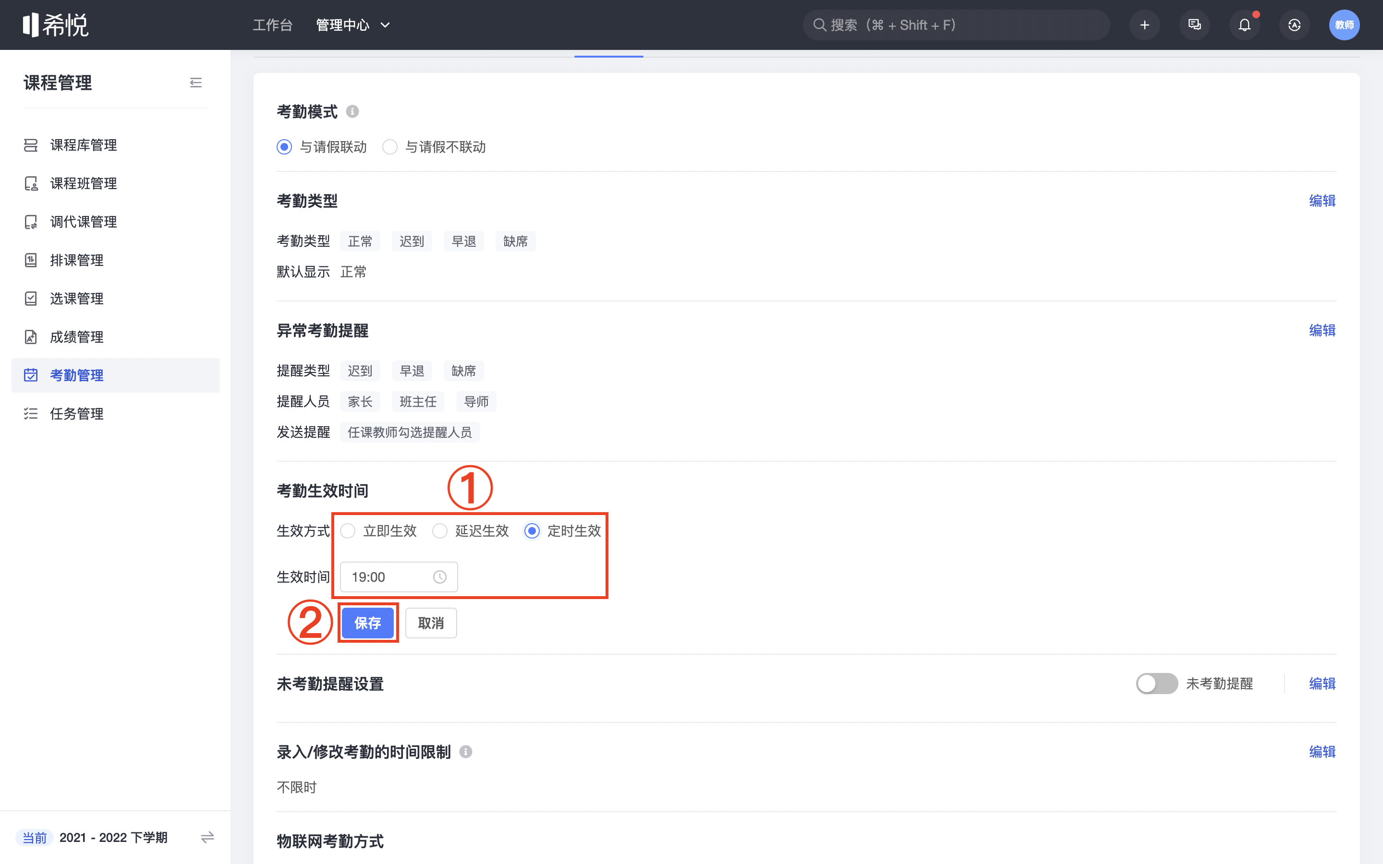Viewport: 1383px width, 864px height.
Task: Click the 调代课管理 sidebar icon
Action: [31, 222]
